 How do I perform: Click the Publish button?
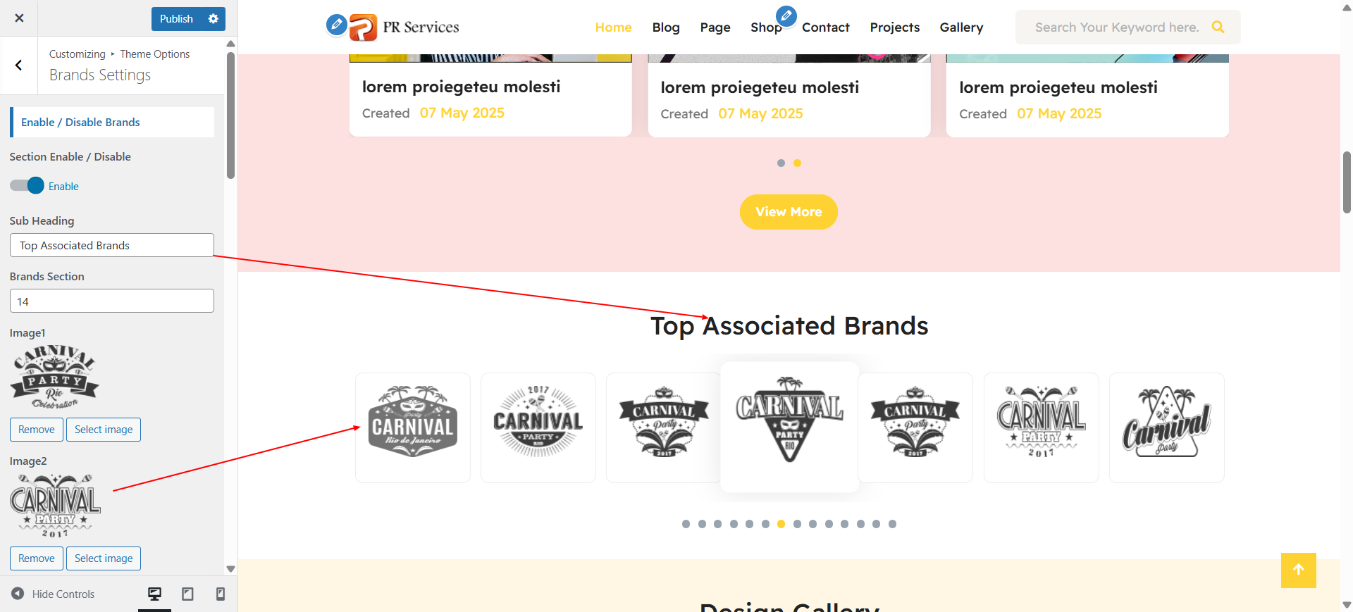coord(176,19)
